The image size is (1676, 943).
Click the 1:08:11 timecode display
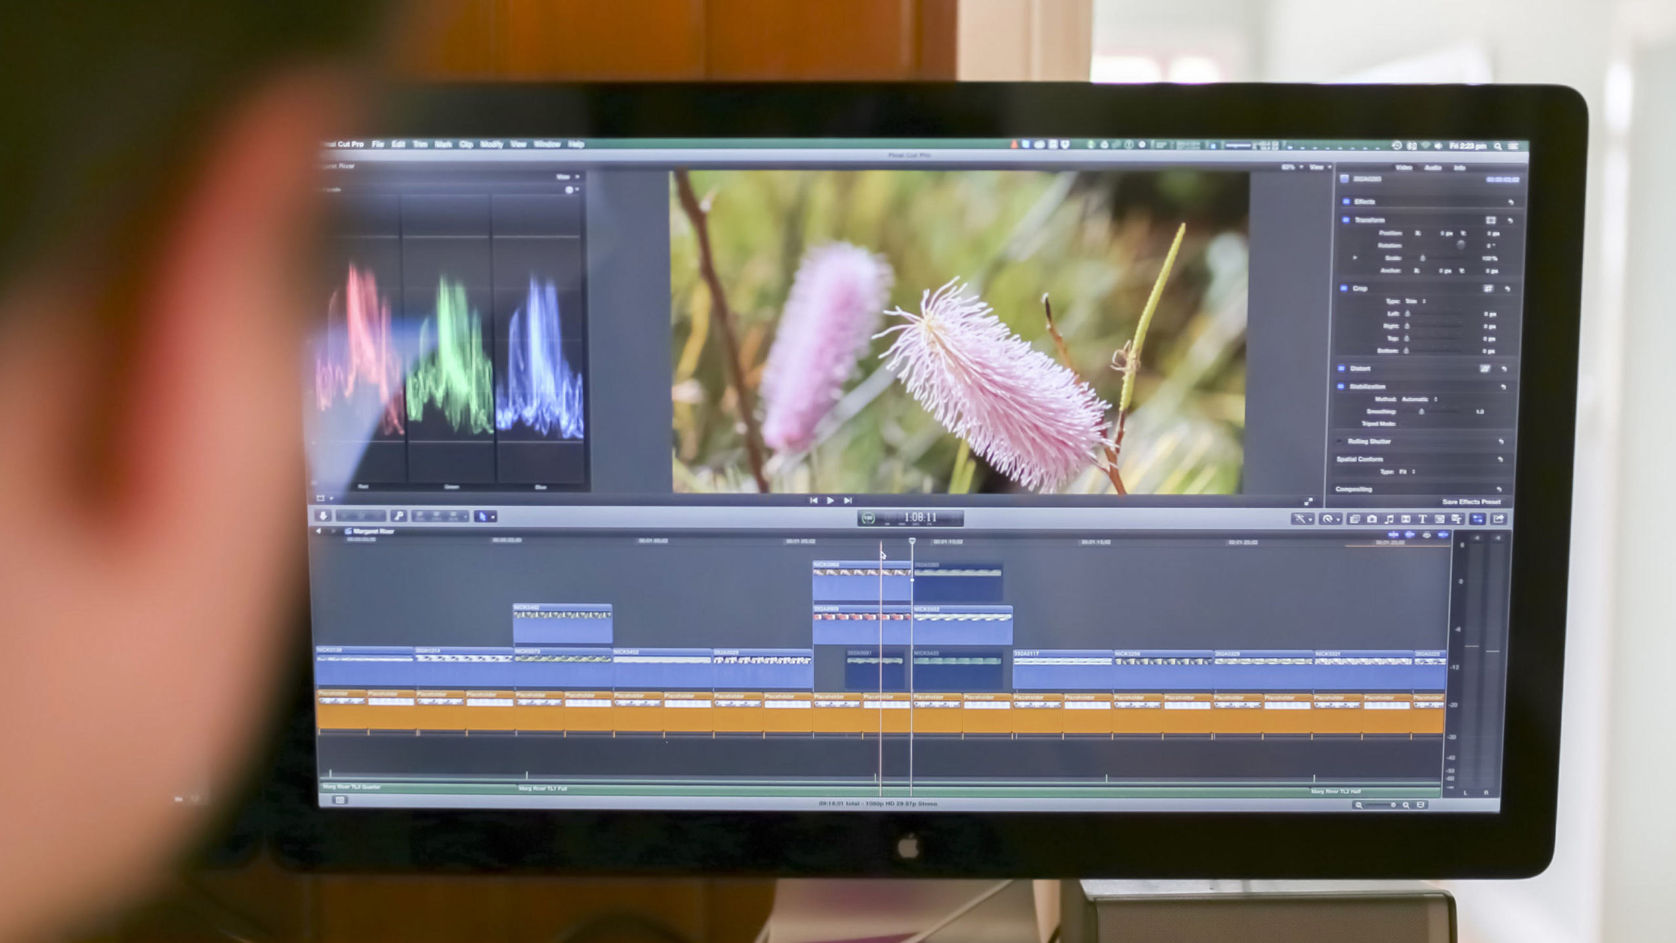pos(920,517)
